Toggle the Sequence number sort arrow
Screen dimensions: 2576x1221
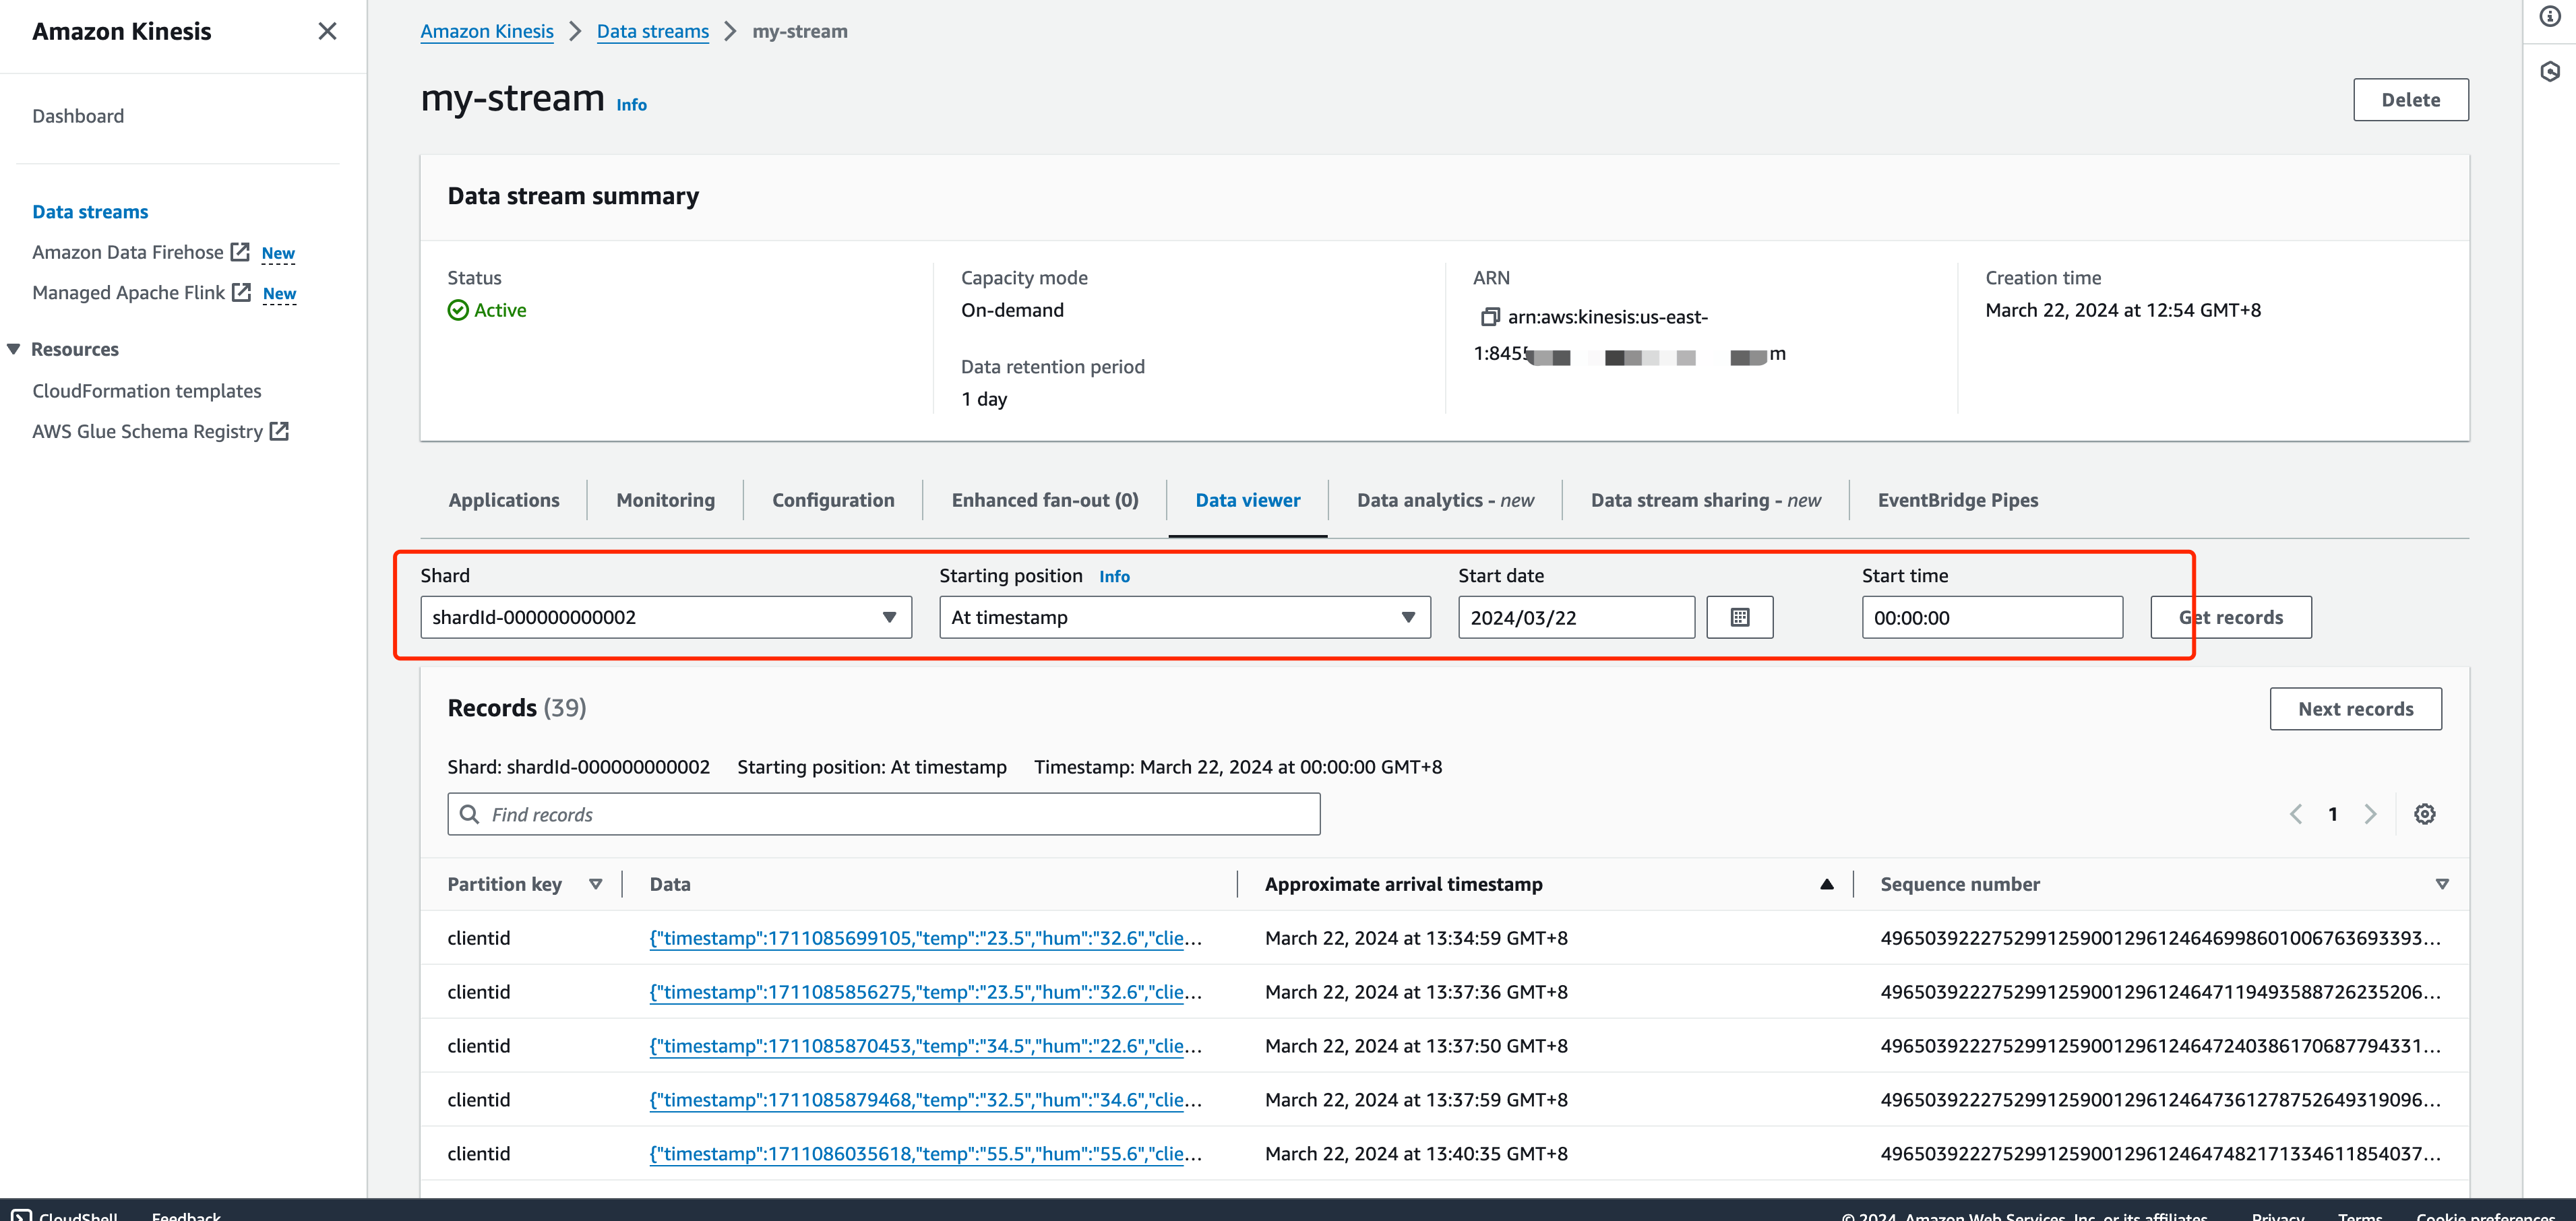(2441, 884)
